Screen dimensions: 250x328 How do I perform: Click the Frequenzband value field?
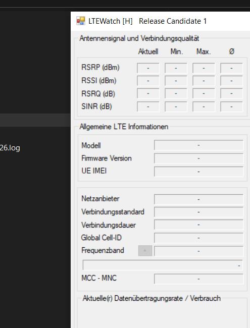click(198, 251)
